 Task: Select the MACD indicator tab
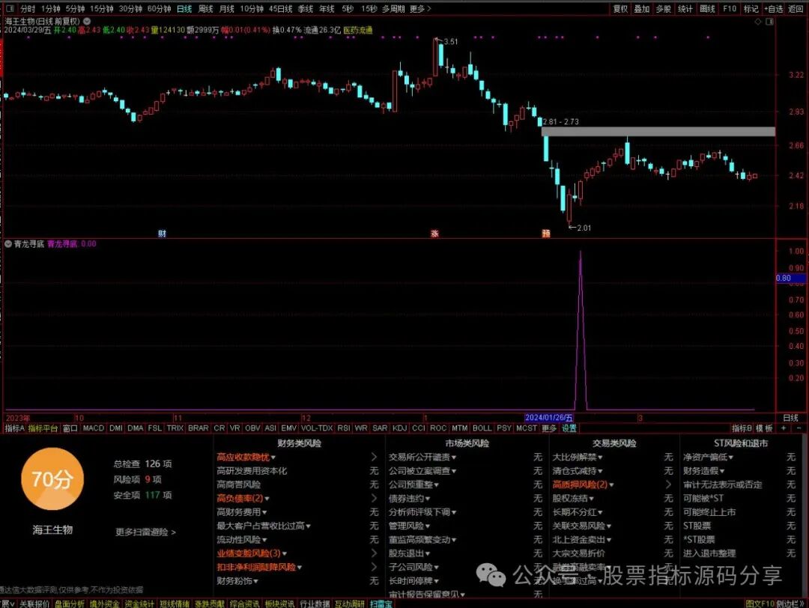[94, 428]
